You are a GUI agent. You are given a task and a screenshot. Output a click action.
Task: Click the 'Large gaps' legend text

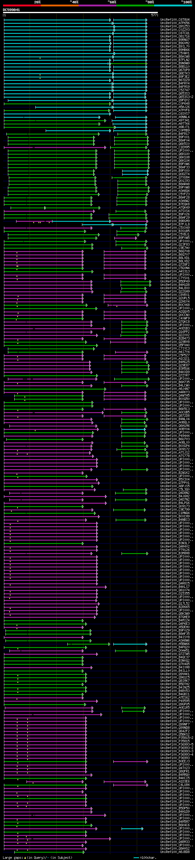click(13, 858)
